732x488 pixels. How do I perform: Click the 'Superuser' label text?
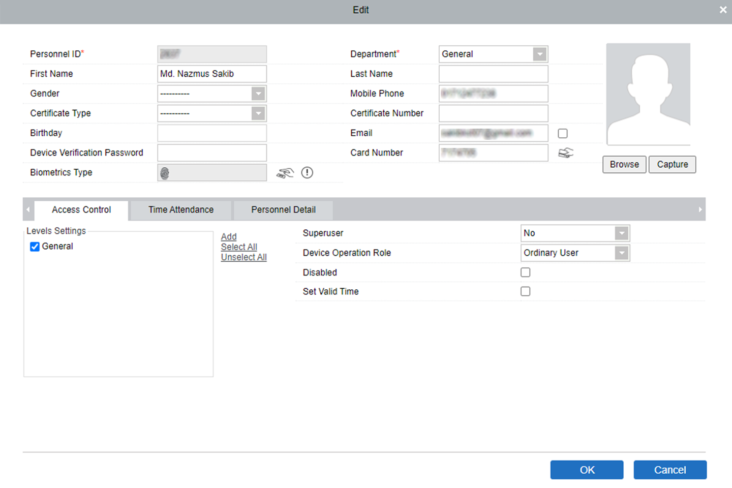tap(323, 233)
